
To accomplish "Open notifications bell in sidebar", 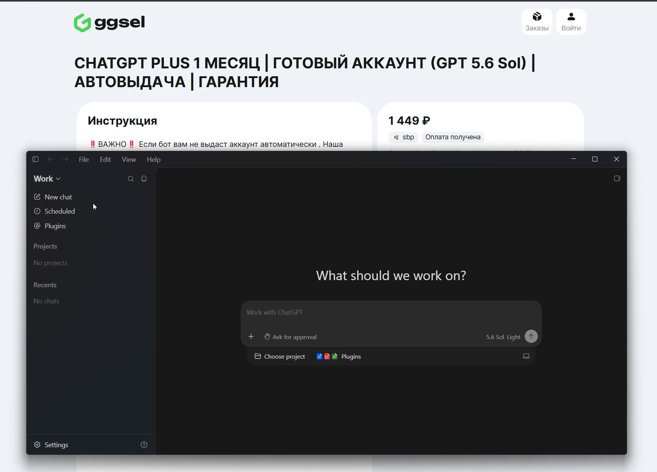I will tap(144, 179).
